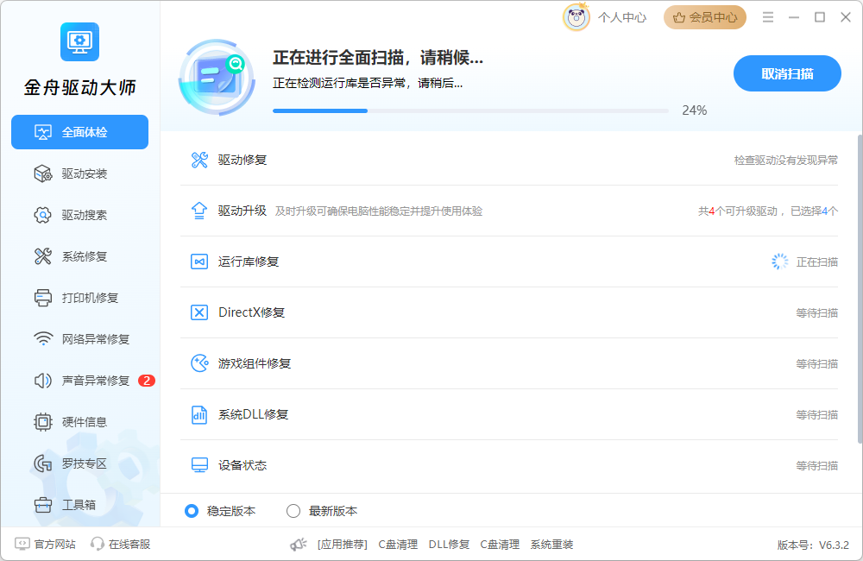Click 版本号: V6.3.2 text
The height and width of the screenshot is (561, 863).
coord(813,545)
